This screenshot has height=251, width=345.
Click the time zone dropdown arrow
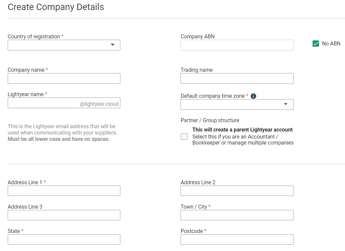pos(286,104)
